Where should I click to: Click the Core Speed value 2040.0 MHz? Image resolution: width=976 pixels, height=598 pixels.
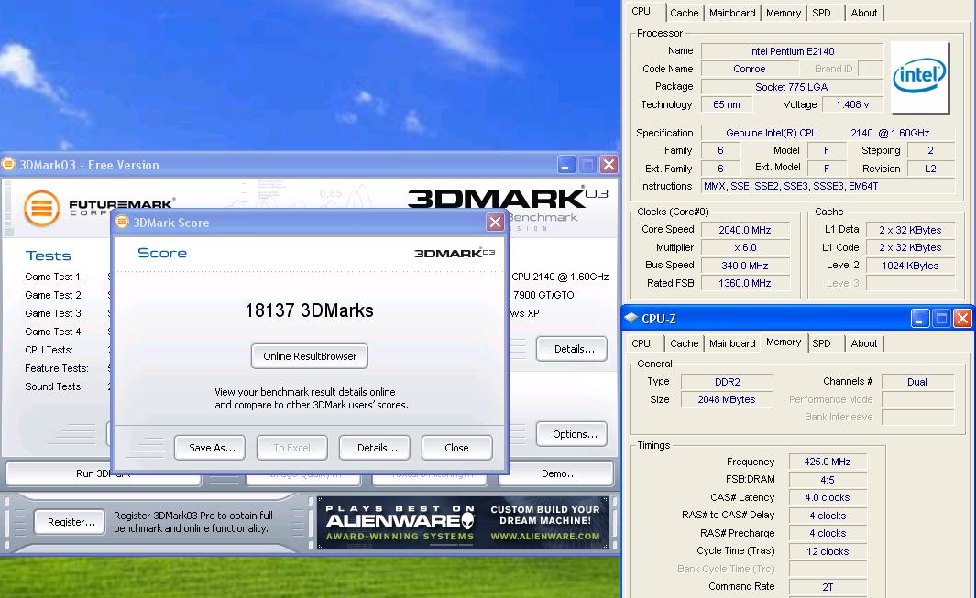745,230
